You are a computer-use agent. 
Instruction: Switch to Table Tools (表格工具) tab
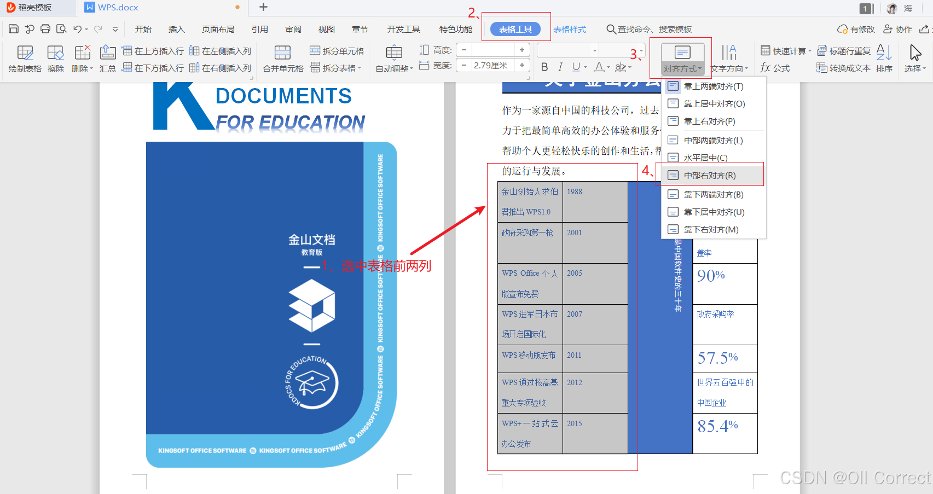(x=515, y=29)
